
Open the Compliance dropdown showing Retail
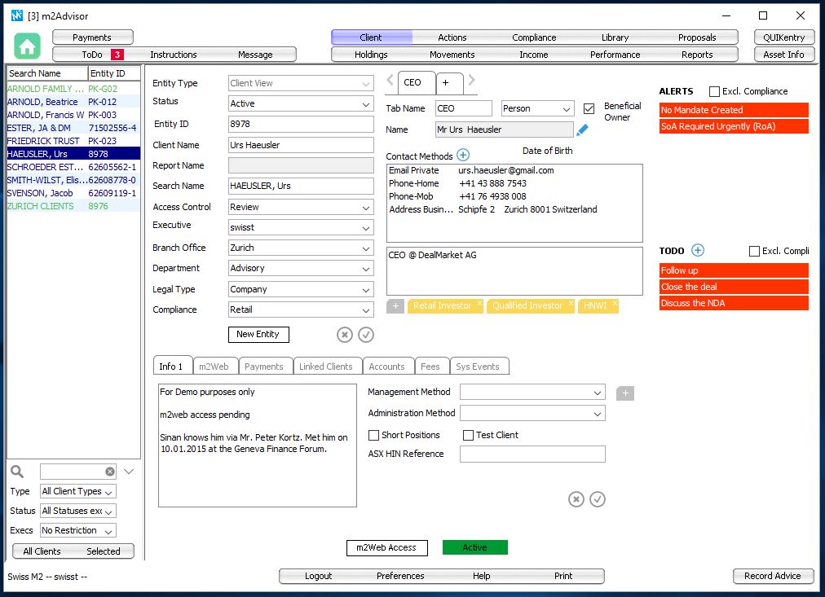[301, 310]
